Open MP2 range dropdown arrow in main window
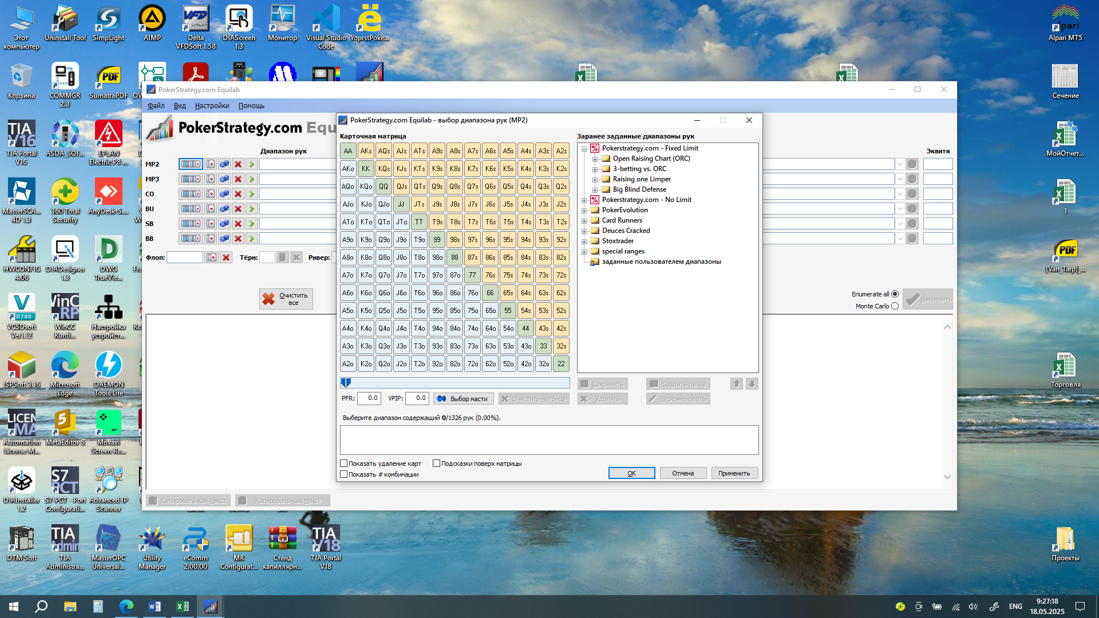This screenshot has width=1099, height=618. pos(900,164)
